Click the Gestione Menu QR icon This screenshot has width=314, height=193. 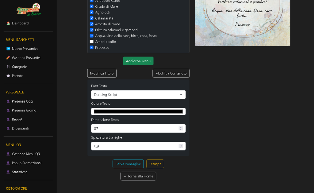click(x=8, y=154)
